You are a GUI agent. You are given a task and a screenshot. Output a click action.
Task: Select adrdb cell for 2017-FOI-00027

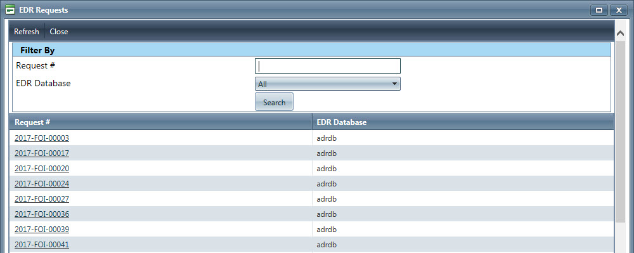point(463,199)
